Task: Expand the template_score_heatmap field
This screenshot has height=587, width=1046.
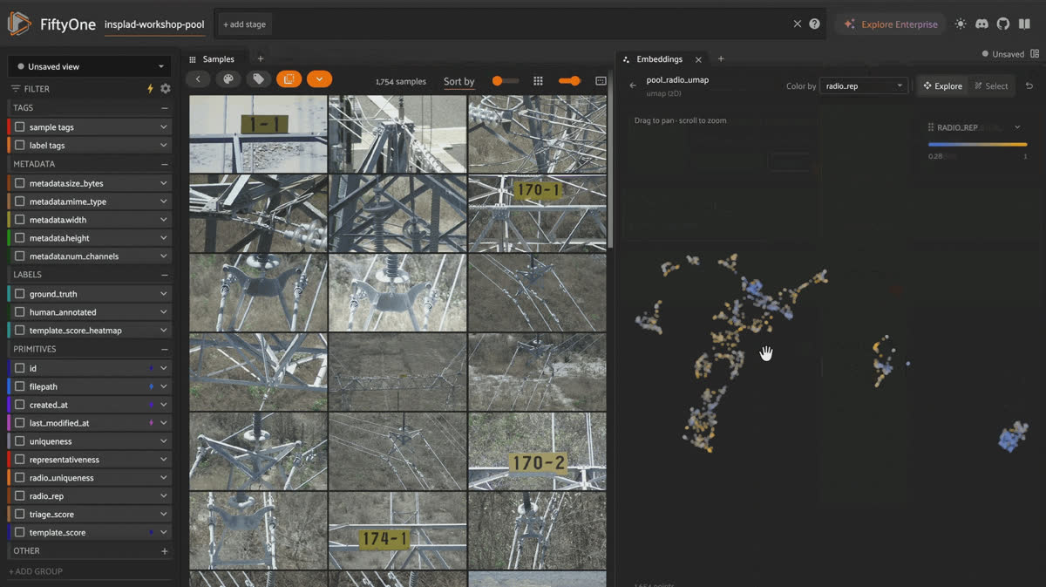Action: (163, 331)
